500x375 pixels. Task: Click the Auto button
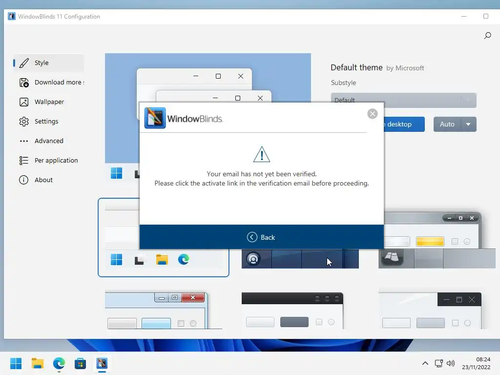click(x=447, y=124)
